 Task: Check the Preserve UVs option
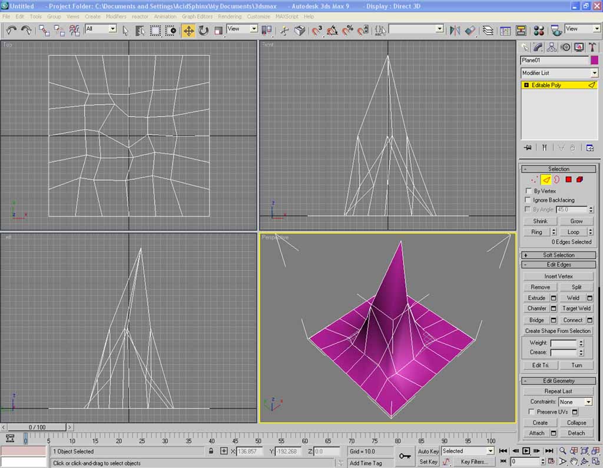click(532, 411)
